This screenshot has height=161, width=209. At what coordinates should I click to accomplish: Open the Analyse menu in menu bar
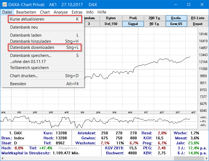coord(61,12)
